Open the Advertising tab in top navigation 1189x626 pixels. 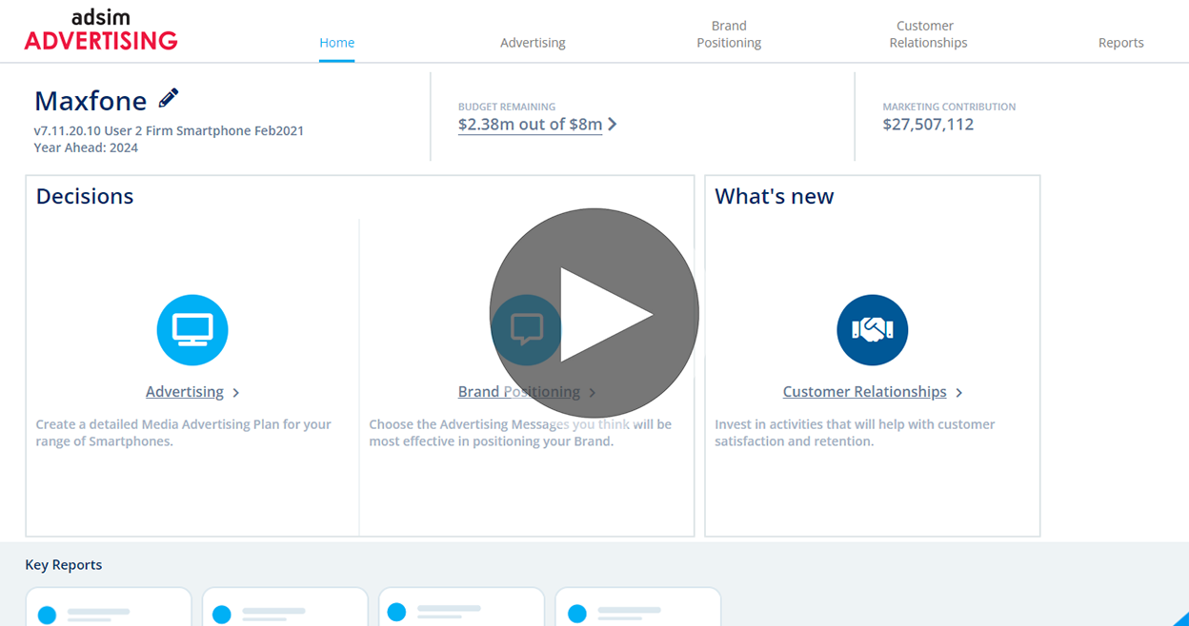click(533, 43)
